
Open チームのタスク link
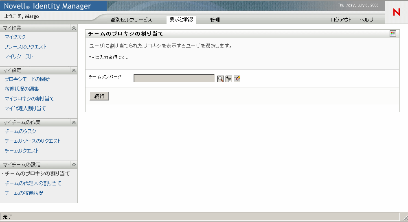(20, 131)
